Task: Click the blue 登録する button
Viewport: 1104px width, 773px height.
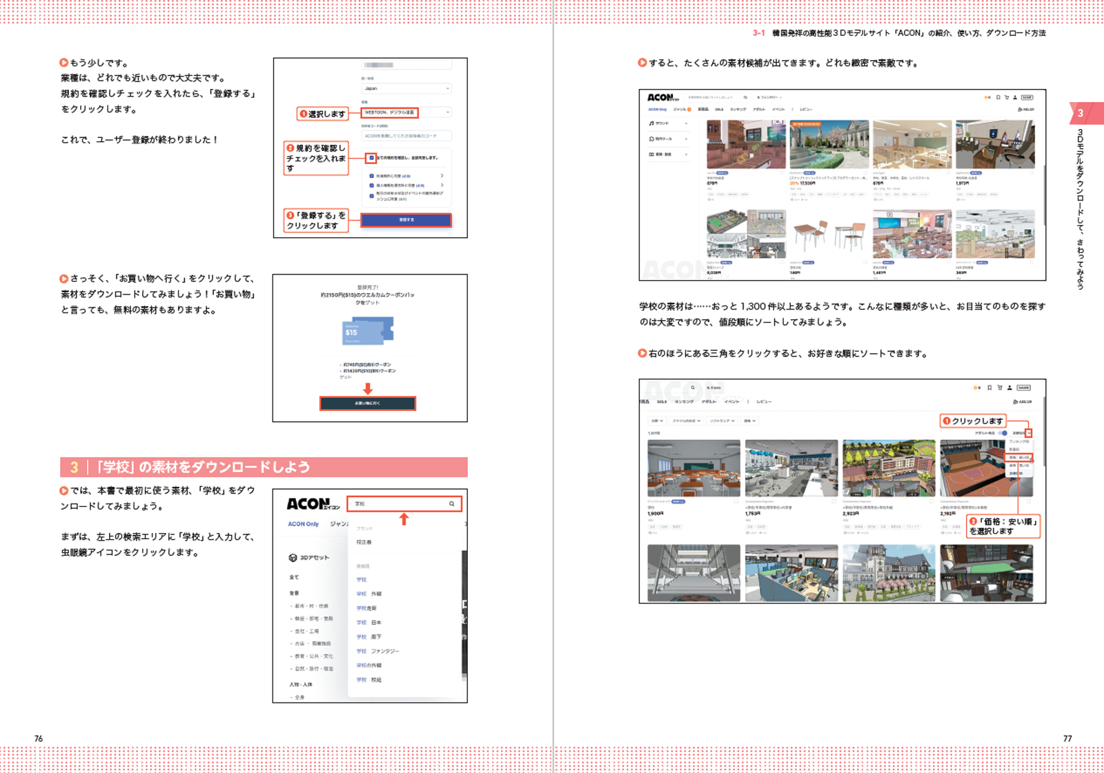Action: [406, 220]
